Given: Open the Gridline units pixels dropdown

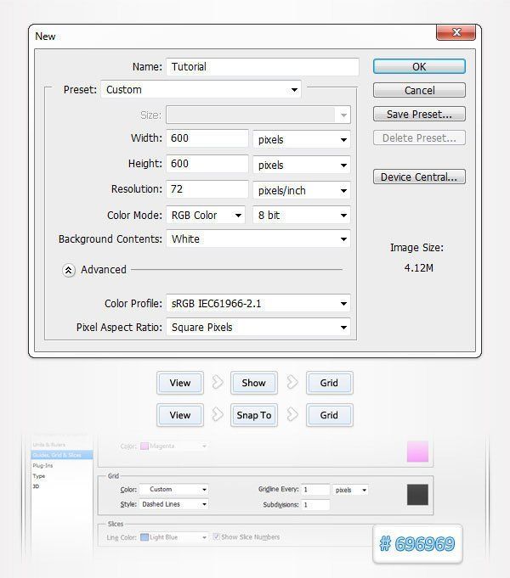Looking at the screenshot, I should (350, 490).
